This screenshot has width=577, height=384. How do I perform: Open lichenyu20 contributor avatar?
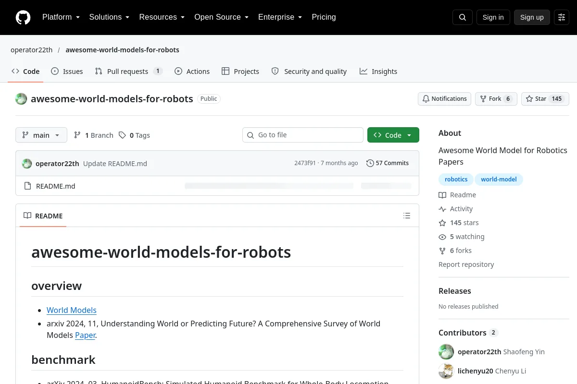coord(446,371)
